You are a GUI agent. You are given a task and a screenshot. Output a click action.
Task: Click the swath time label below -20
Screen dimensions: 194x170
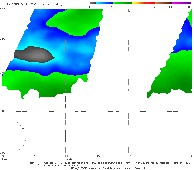69,159
